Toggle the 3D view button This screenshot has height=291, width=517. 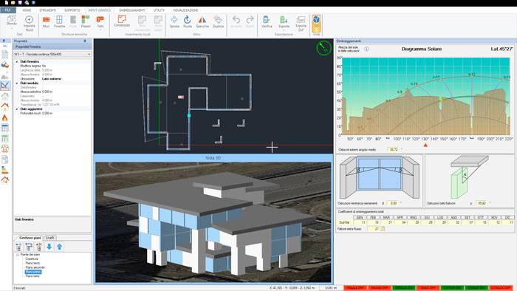click(316, 22)
